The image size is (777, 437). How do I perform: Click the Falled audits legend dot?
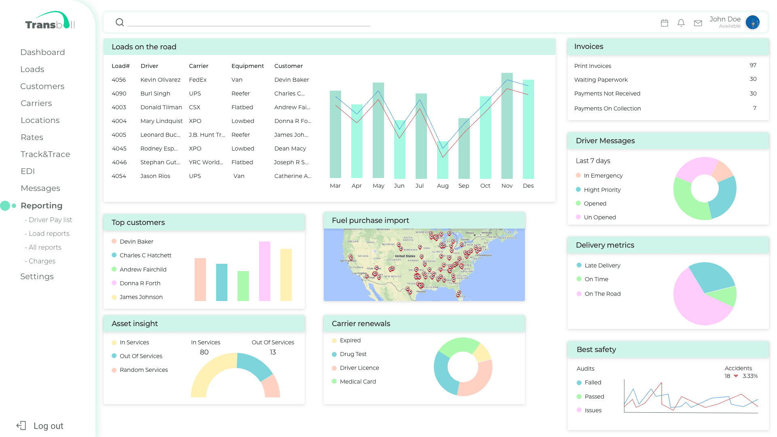[x=579, y=382]
